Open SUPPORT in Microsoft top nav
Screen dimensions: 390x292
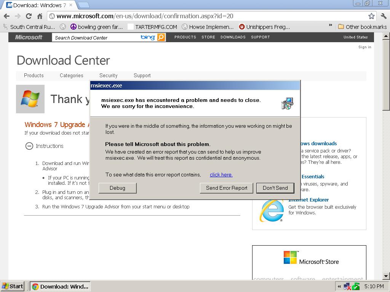coord(260,37)
